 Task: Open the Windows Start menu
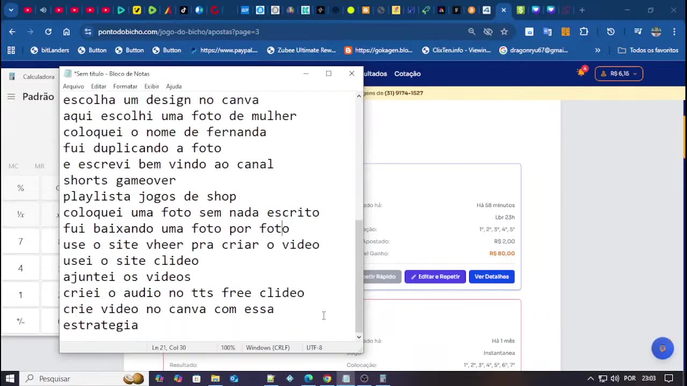pos(10,378)
